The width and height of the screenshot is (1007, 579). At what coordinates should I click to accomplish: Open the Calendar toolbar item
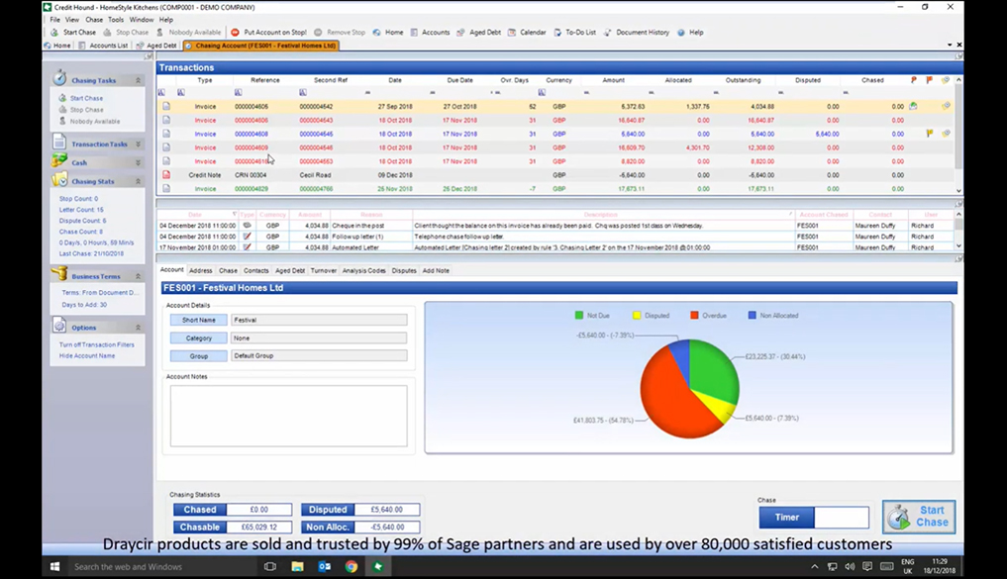527,32
